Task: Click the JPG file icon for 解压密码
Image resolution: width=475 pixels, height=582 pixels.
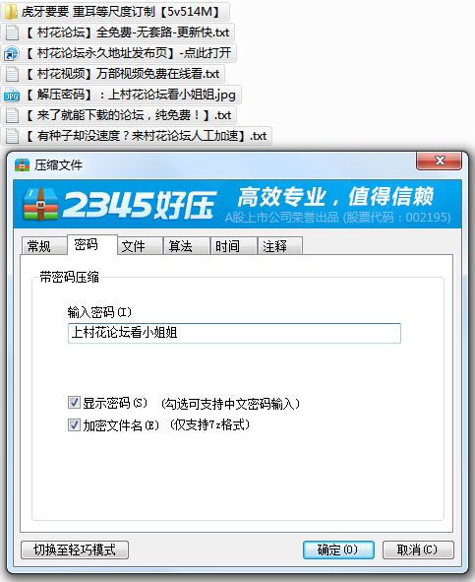Action: (x=12, y=95)
